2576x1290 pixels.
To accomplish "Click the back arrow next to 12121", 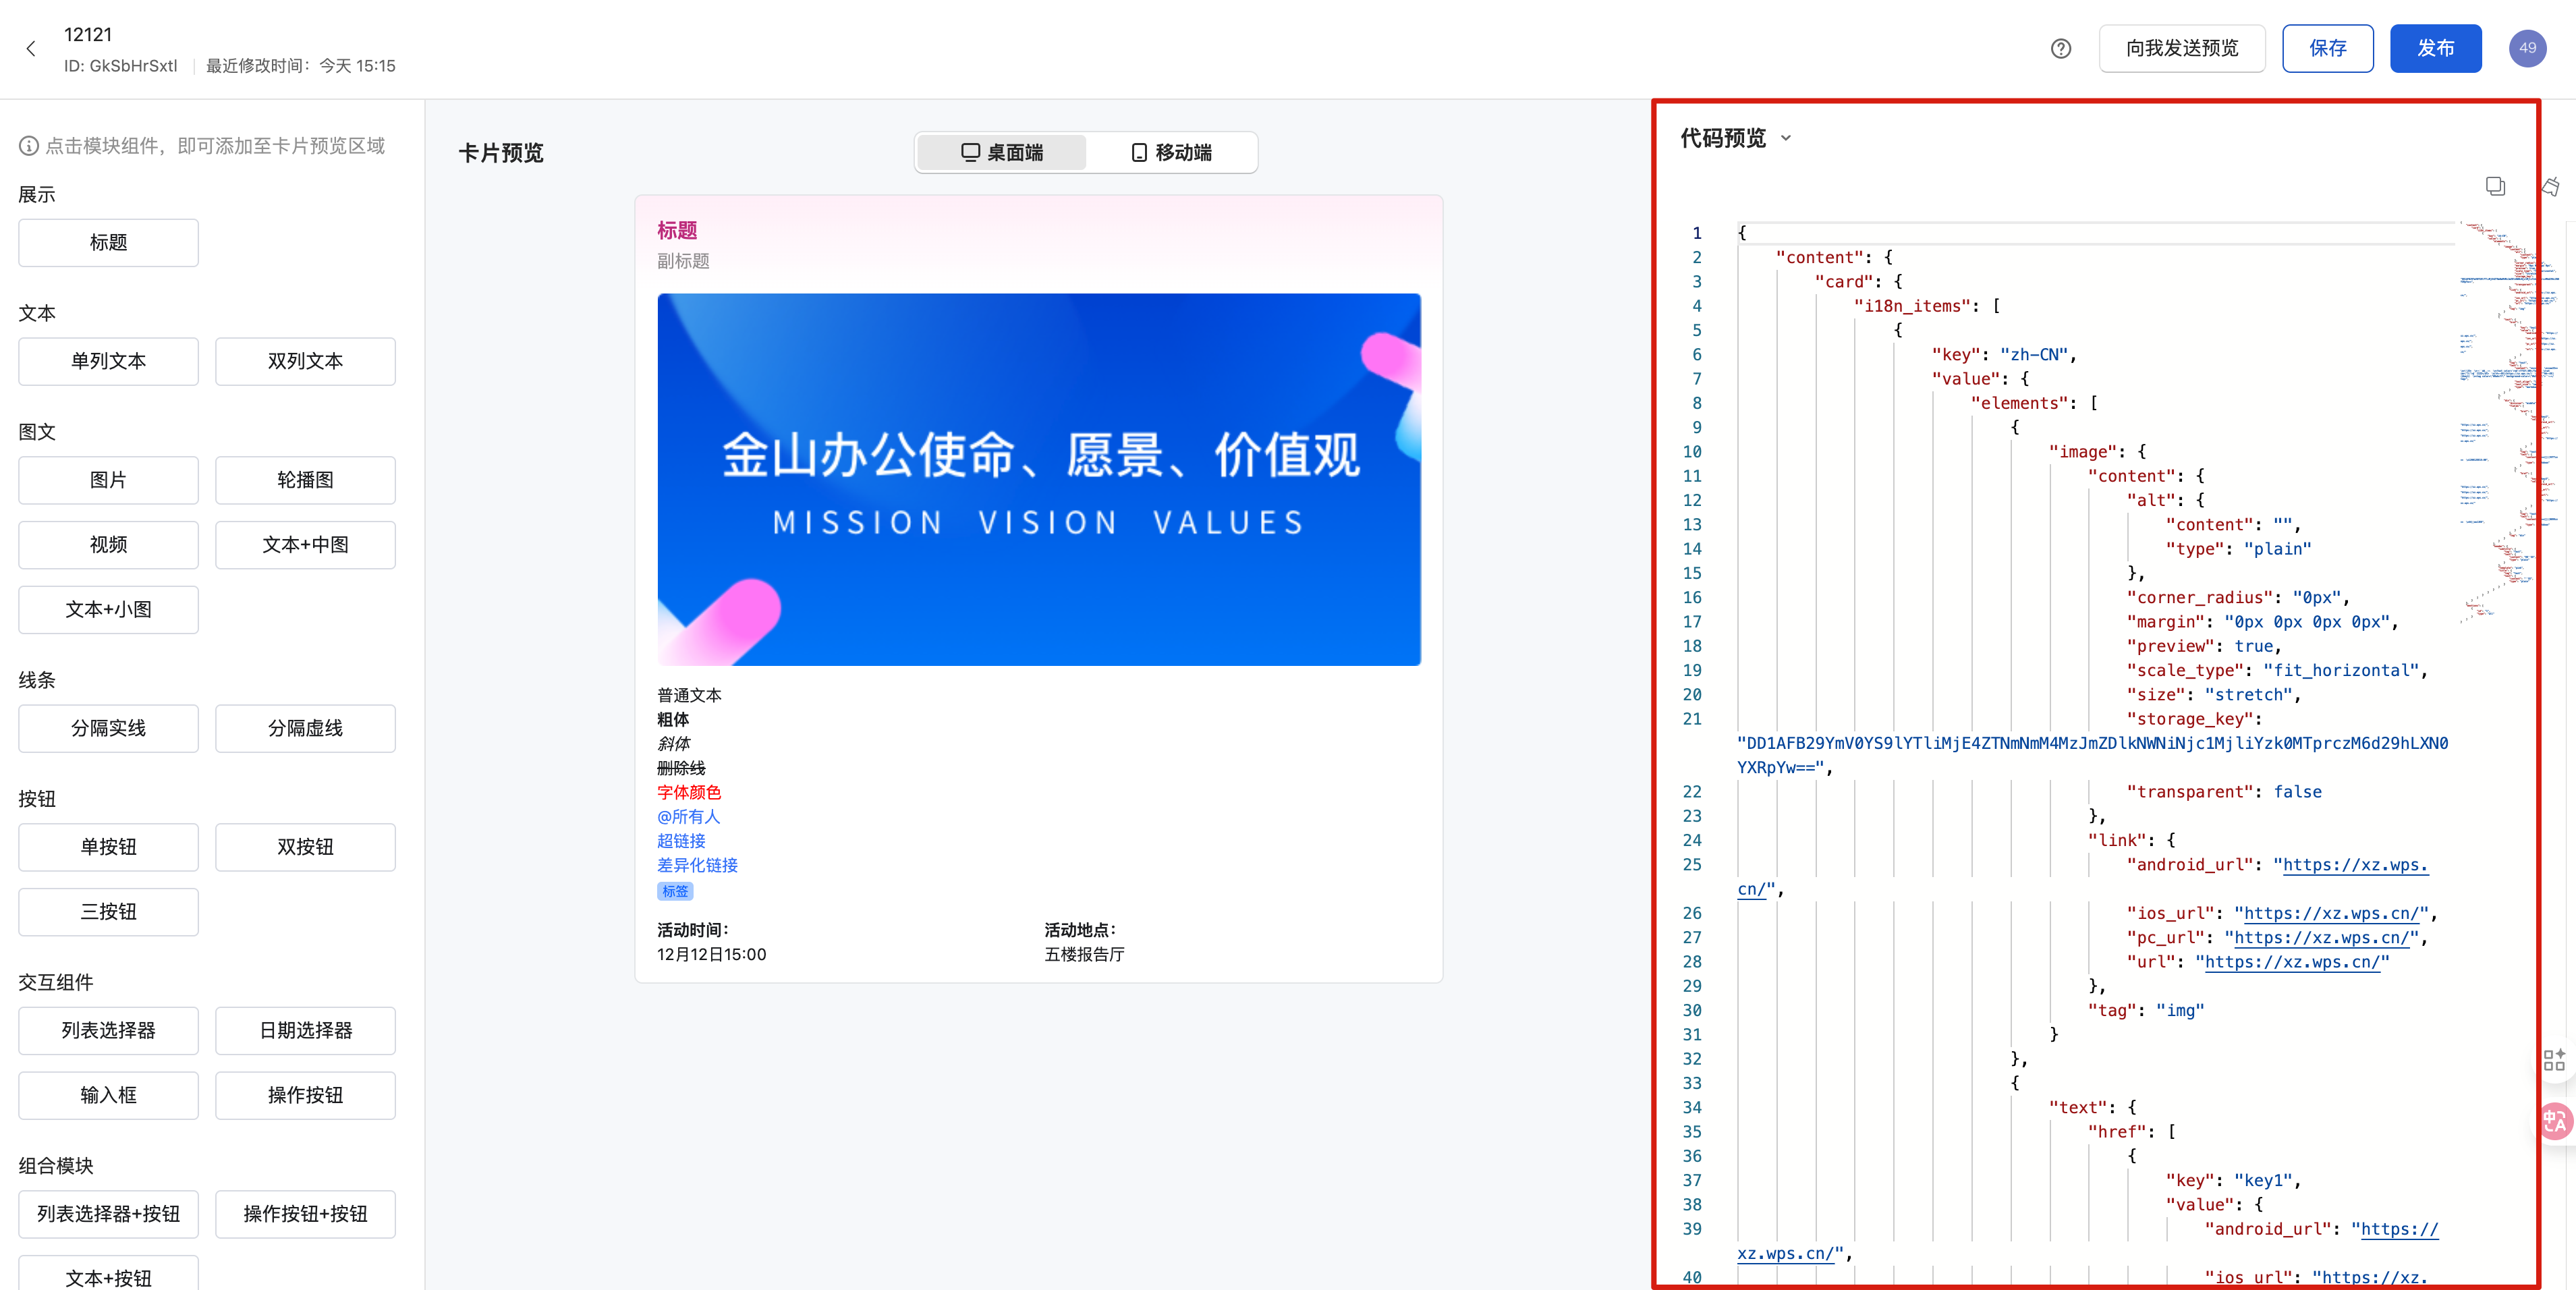I will click(31, 48).
